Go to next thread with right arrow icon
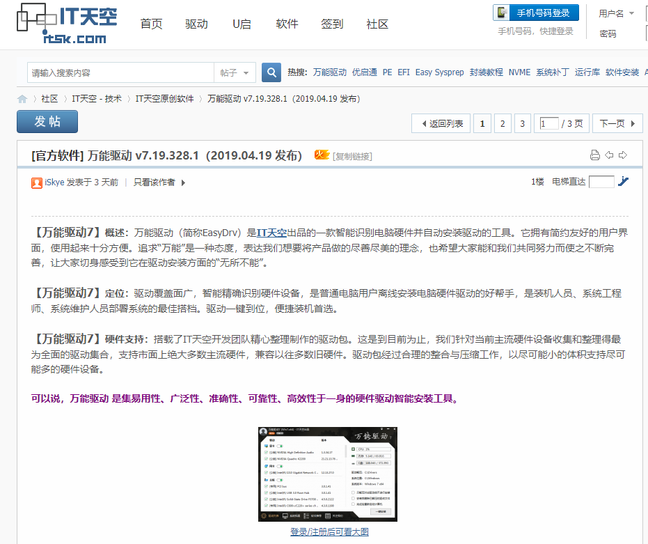 point(623,155)
